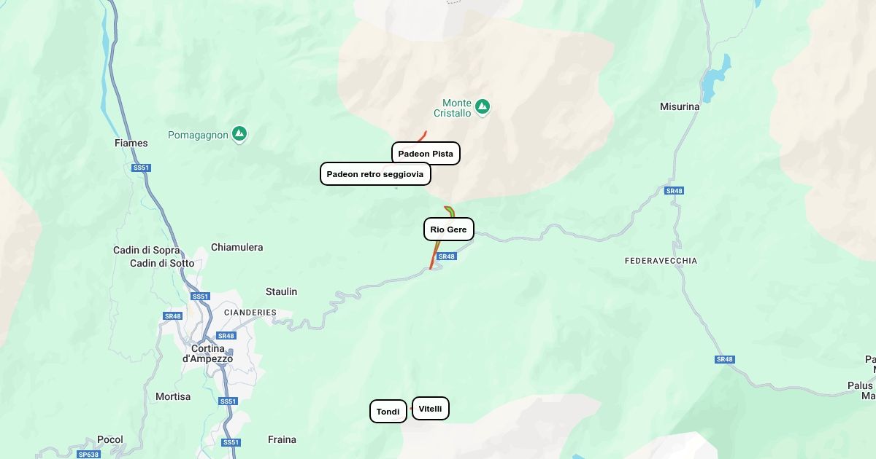
Task: Click the SP638 road shield near Pocol
Action: [88, 455]
